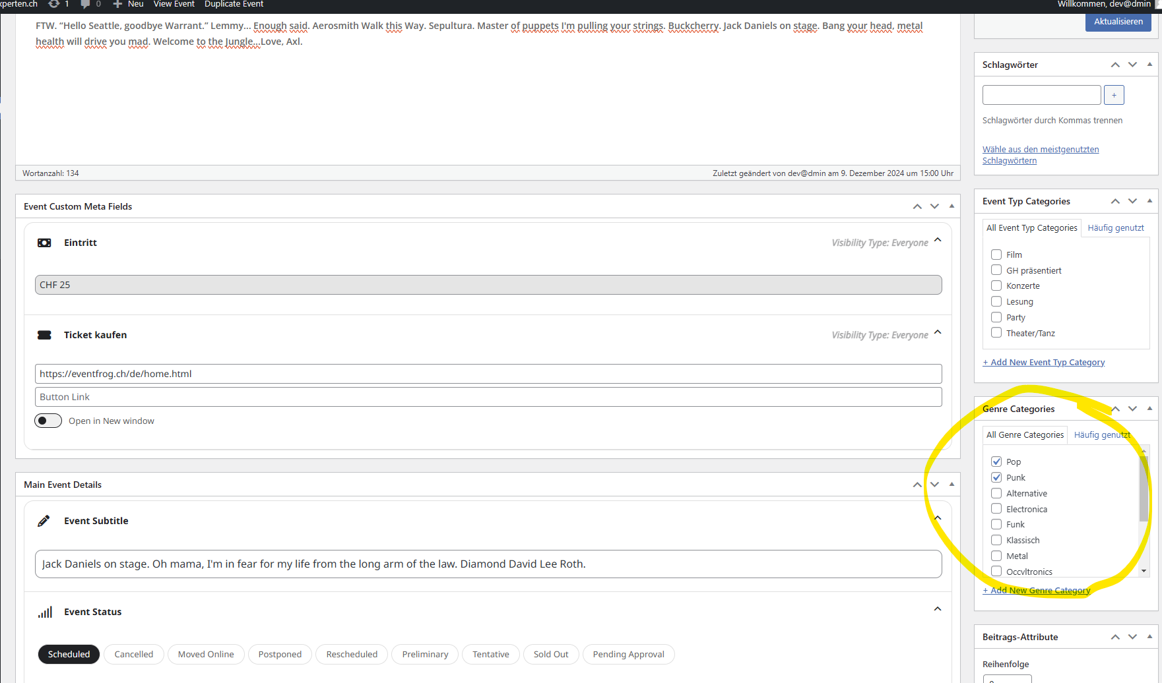Set event status to Postponed
Viewport: 1162px width, 683px height.
pyautogui.click(x=280, y=654)
